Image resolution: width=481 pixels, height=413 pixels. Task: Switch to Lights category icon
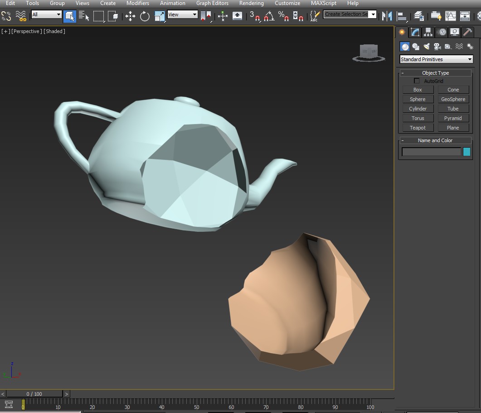coord(427,47)
